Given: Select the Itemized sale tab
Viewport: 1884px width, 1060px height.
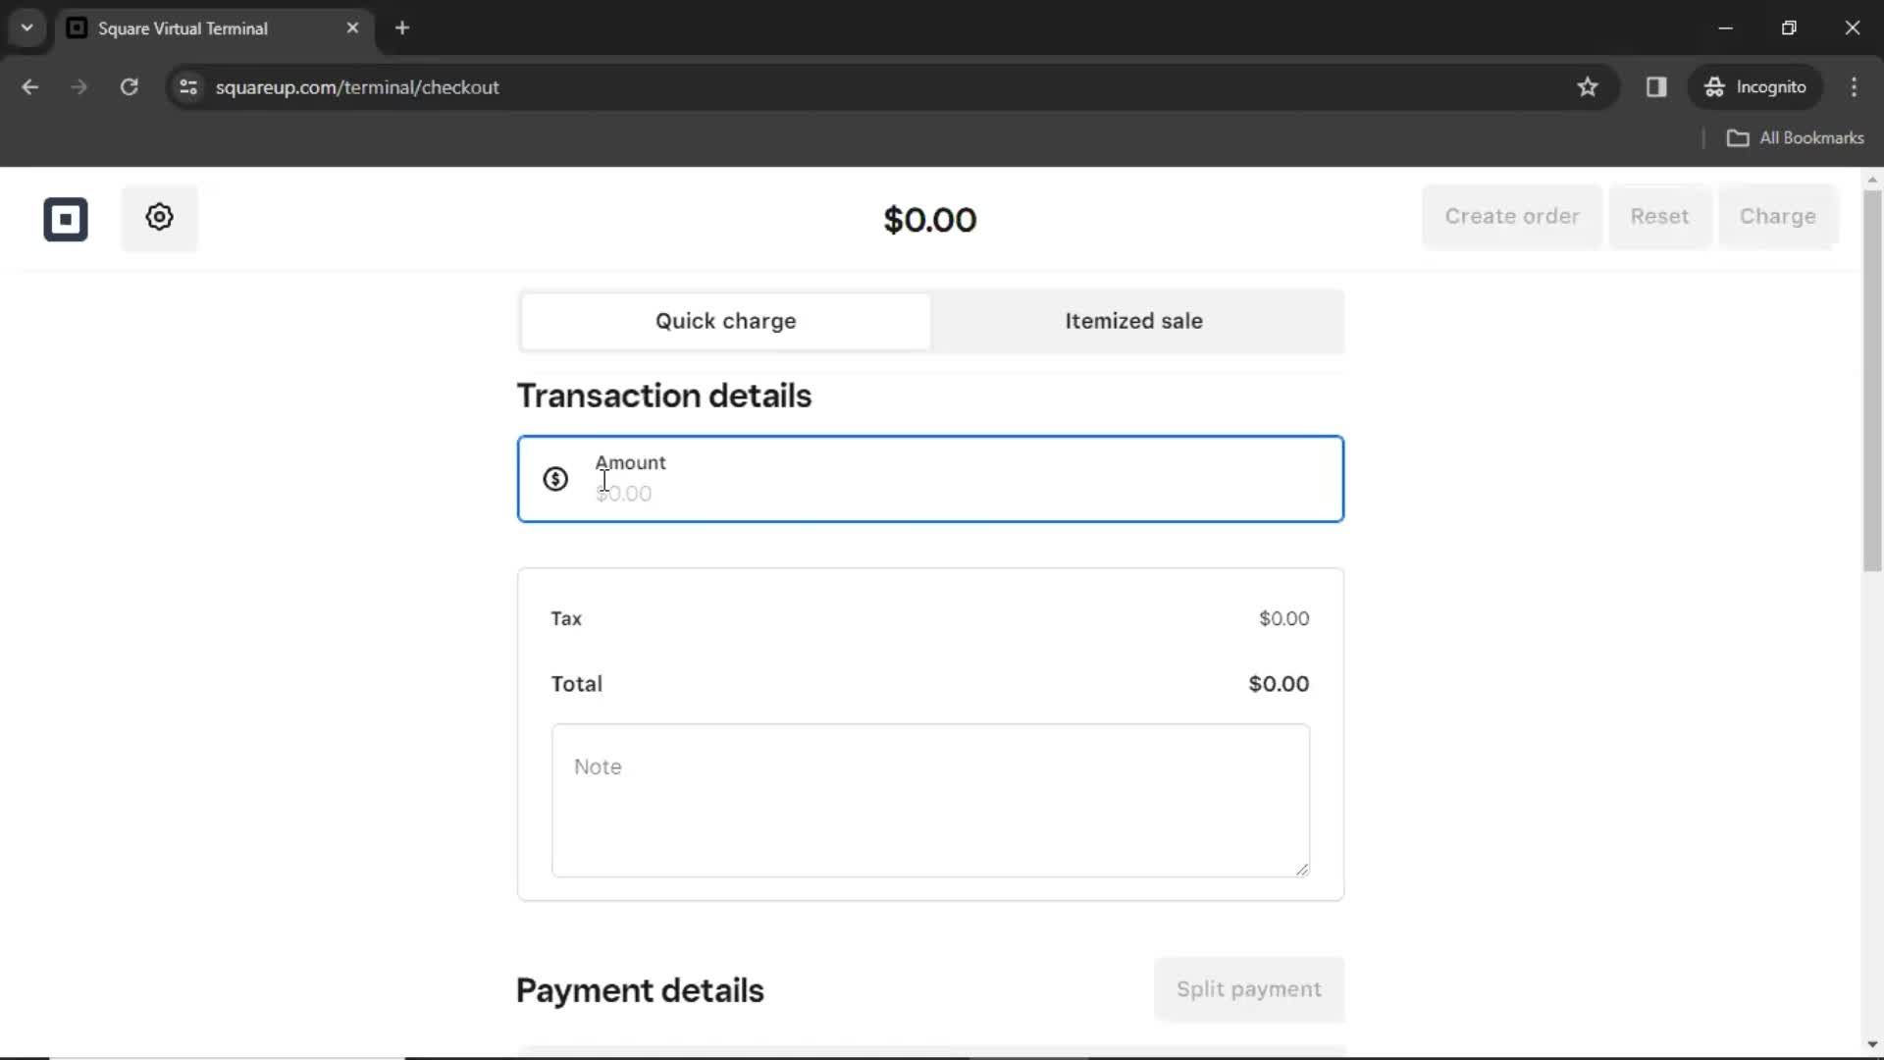Looking at the screenshot, I should pos(1133,320).
